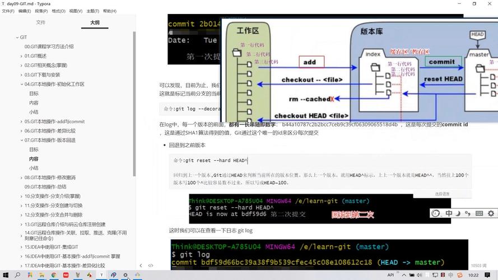Open the volume speaker tray icon
The height and width of the screenshot is (280, 498).
click(x=419, y=275)
